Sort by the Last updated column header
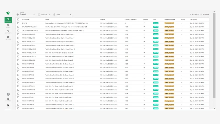Image resolution: width=220 pixels, height=124 pixels. (194, 19)
